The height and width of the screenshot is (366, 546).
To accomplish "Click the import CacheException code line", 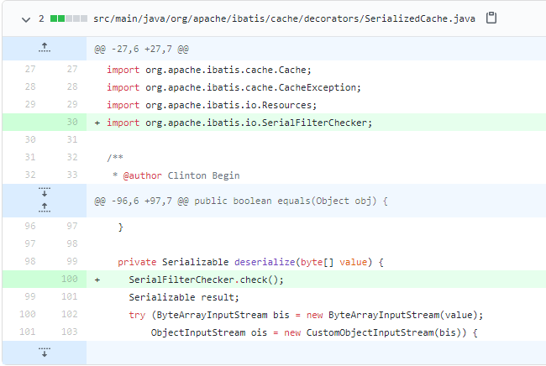I will (x=234, y=86).
